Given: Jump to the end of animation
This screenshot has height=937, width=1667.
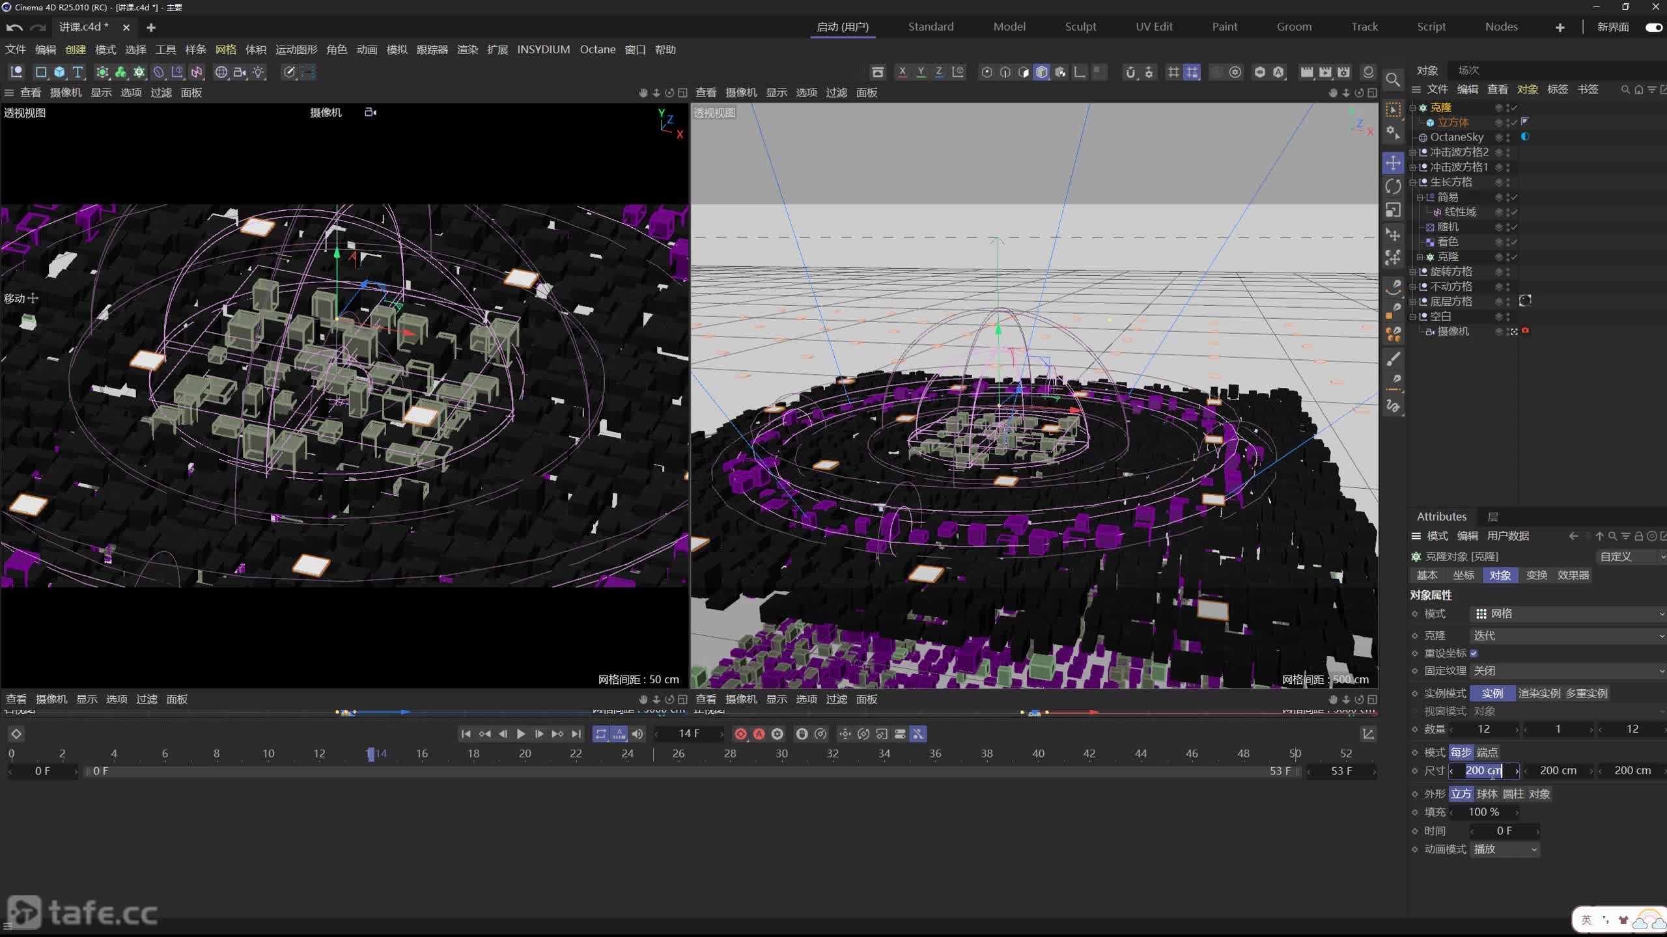Looking at the screenshot, I should [x=576, y=734].
